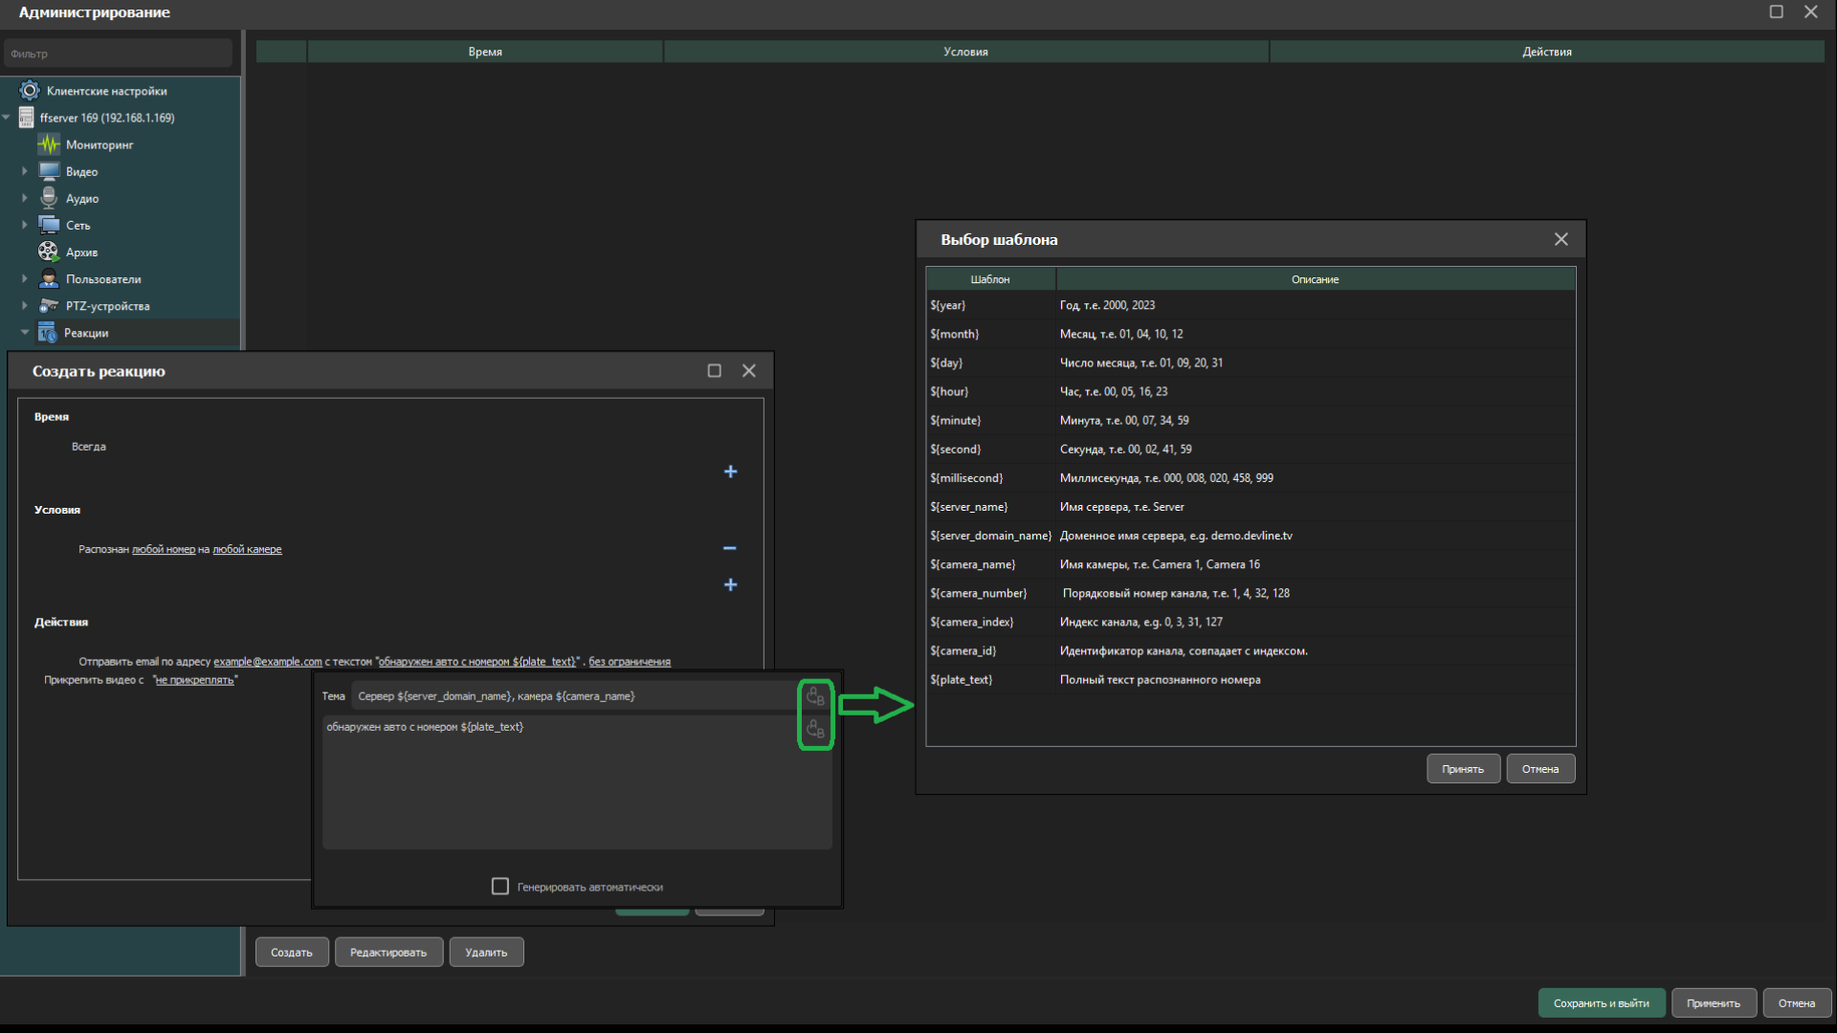
Task: Click template insert icon beside message body
Action: point(815,728)
